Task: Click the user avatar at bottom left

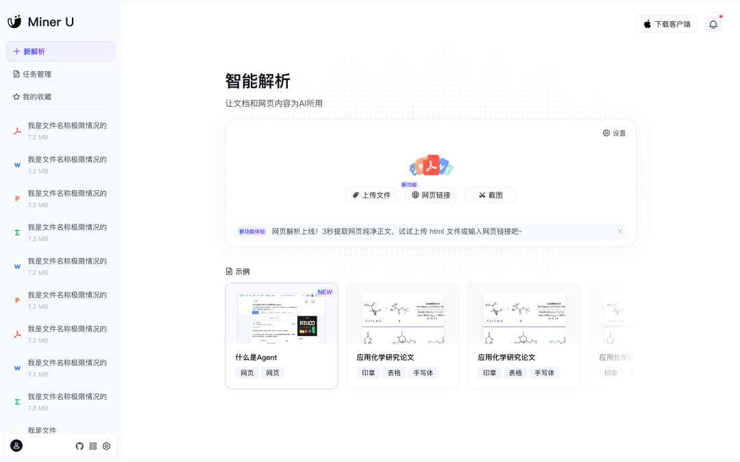Action: (x=17, y=446)
